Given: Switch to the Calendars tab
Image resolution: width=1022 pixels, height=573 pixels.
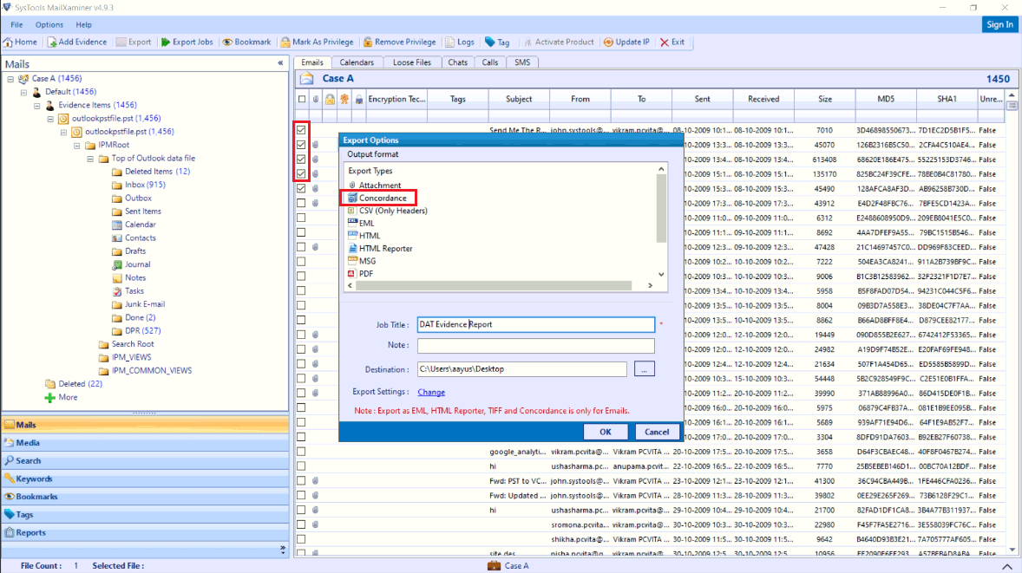Looking at the screenshot, I should point(356,62).
